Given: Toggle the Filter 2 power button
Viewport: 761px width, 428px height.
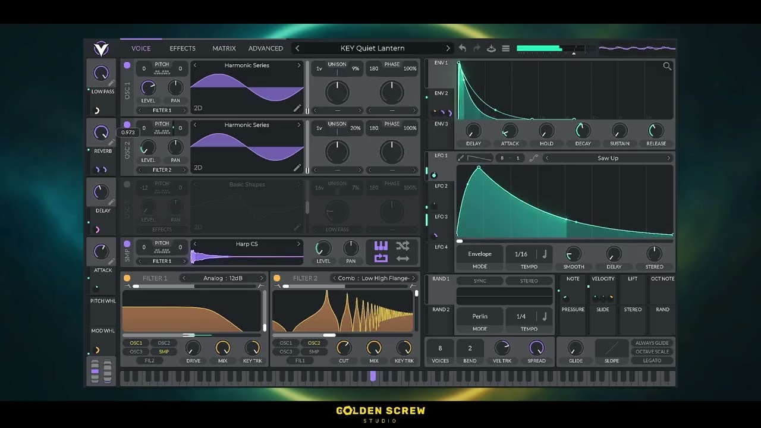Looking at the screenshot, I should click(276, 278).
